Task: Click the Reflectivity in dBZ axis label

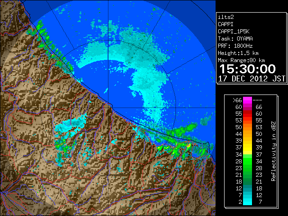Action: 273,151
